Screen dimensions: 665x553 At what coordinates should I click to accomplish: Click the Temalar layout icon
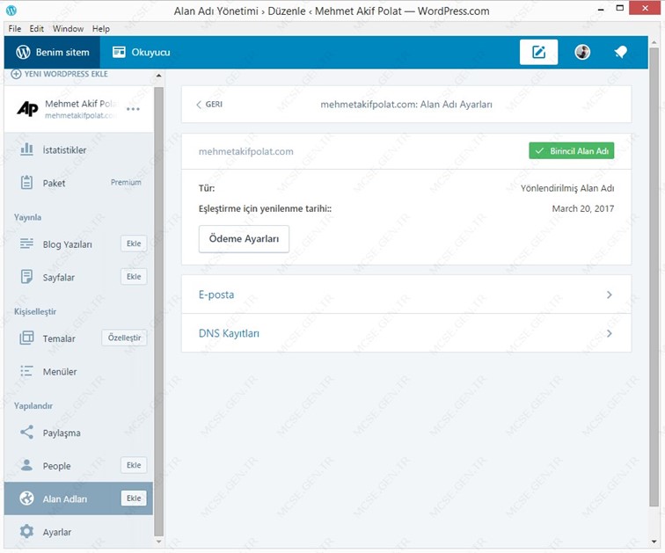point(26,338)
